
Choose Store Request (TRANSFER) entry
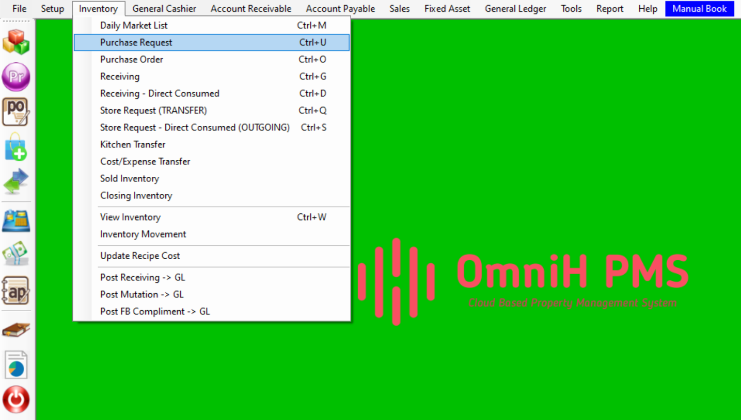click(212, 110)
